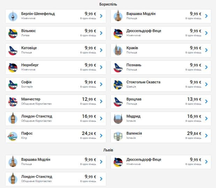The width and height of the screenshot is (216, 188).
Task: Click the Валенсія building icon
Action: pos(118,136)
